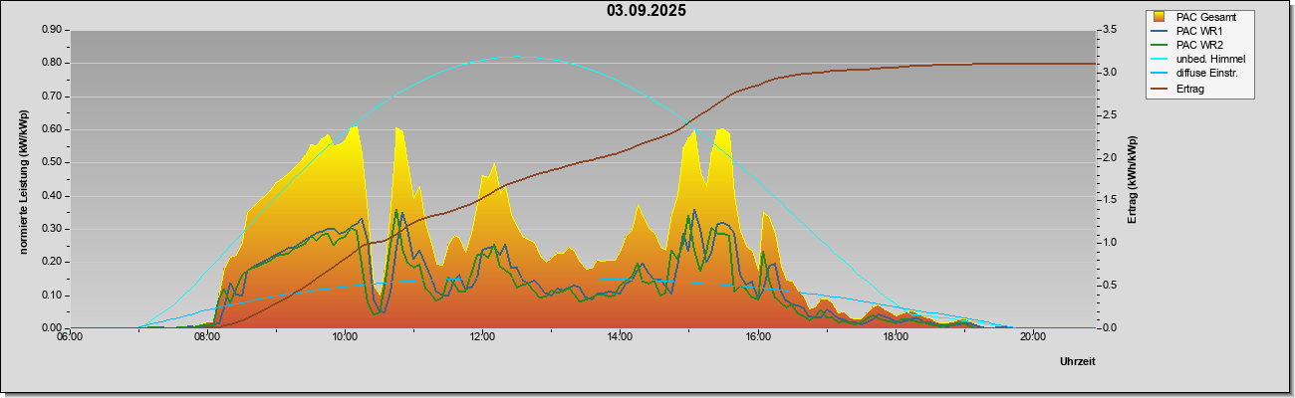Click the 16:00 time axis label

[757, 337]
